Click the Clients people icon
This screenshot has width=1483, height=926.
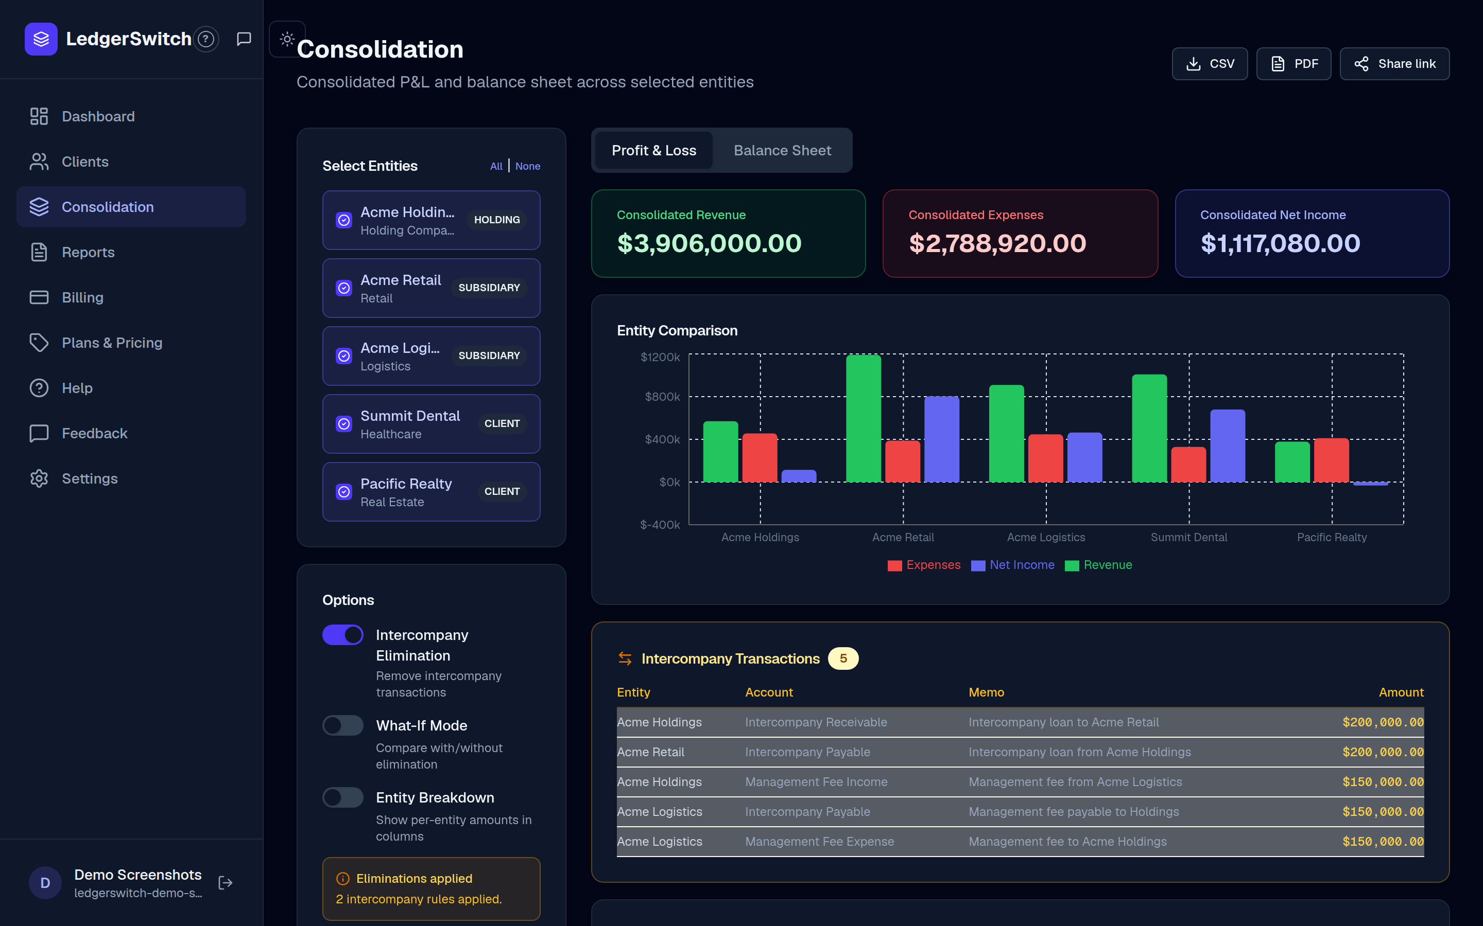[39, 162]
